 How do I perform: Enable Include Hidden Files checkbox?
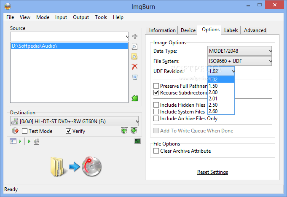pyautogui.click(x=156, y=105)
